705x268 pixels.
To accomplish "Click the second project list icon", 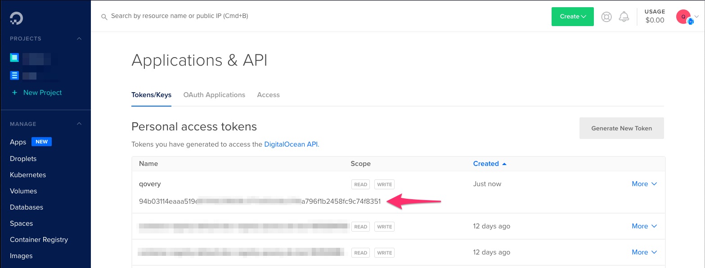I will coord(14,76).
